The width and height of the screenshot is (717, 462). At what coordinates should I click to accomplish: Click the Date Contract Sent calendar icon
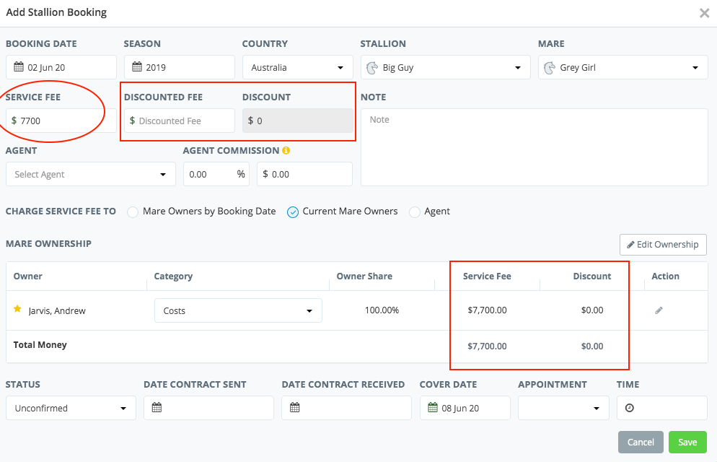[157, 408]
